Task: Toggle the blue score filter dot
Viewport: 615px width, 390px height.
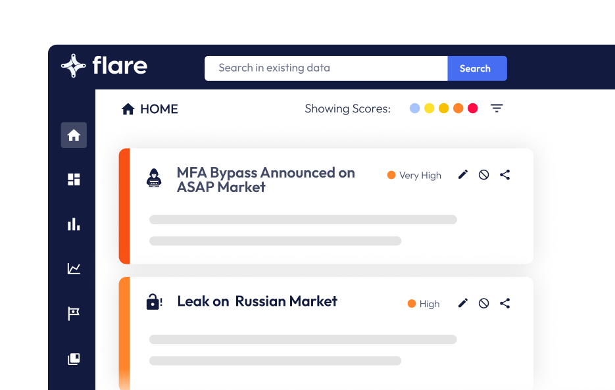Action: point(414,109)
